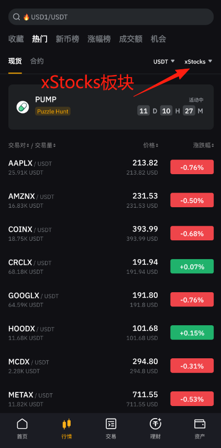This screenshot has height=448, width=221.
Task: Tap the search magnifier icon
Action: 17,17
